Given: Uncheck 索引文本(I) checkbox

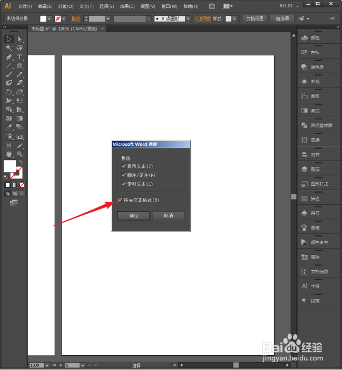Looking at the screenshot, I should pyautogui.click(x=123, y=184).
